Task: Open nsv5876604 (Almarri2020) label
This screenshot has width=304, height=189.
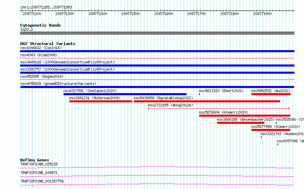Action: click(x=223, y=112)
